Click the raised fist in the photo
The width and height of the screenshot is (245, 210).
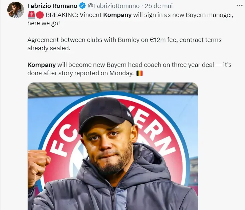click(x=38, y=165)
